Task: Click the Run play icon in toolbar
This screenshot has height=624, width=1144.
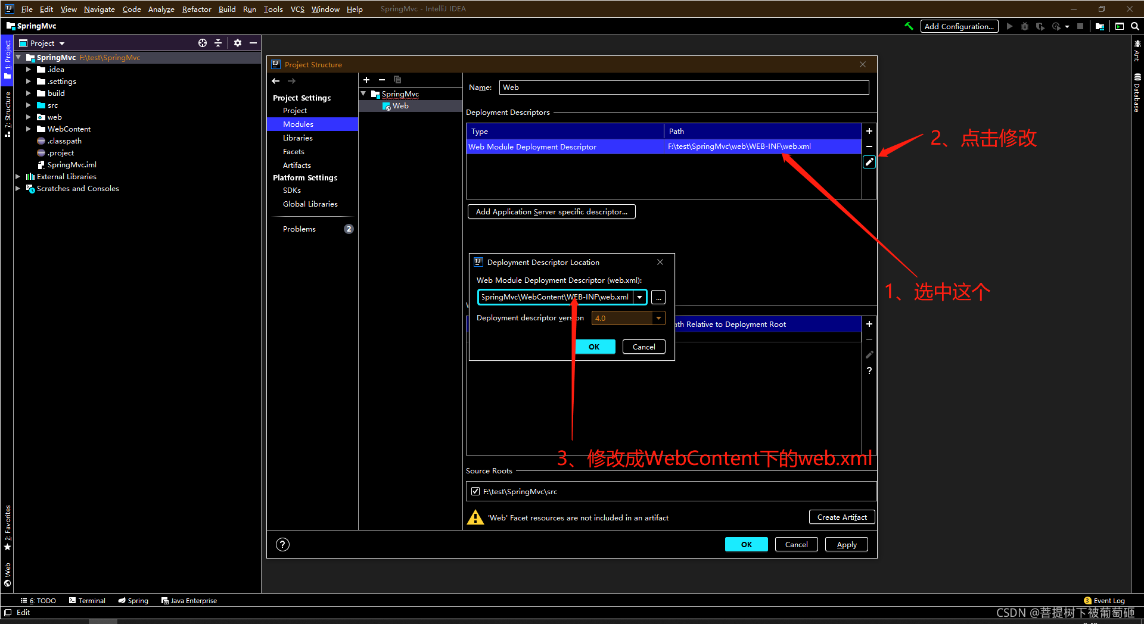Action: point(1009,26)
